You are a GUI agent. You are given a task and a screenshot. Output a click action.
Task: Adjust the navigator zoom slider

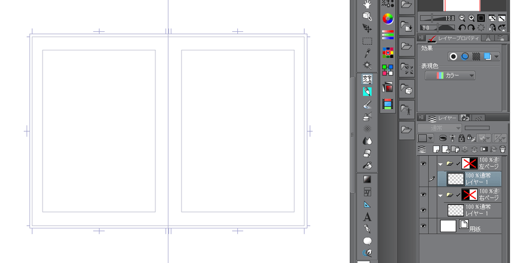432,18
